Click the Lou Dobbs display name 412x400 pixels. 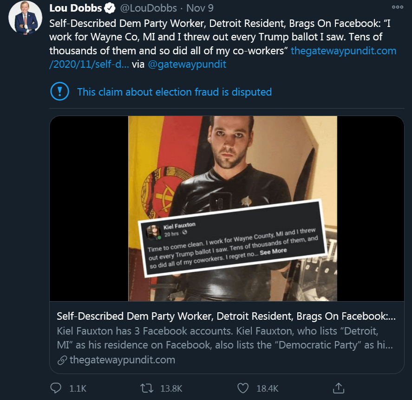tap(75, 8)
